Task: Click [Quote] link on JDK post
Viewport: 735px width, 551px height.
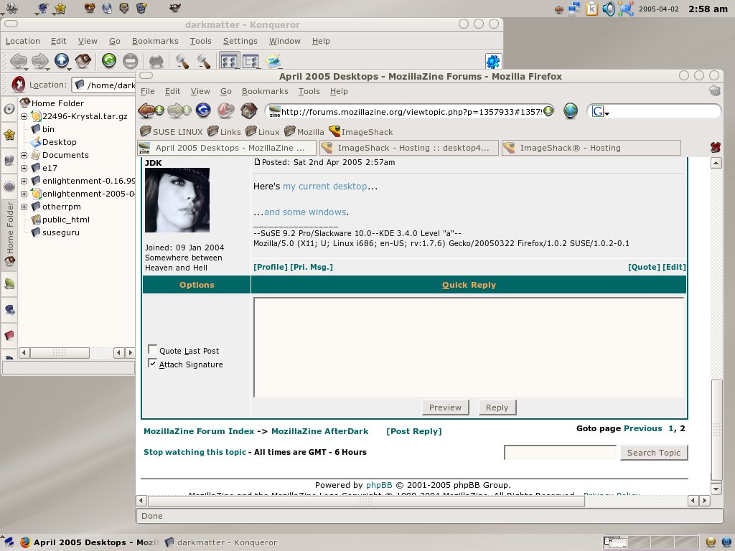Action: tap(644, 267)
